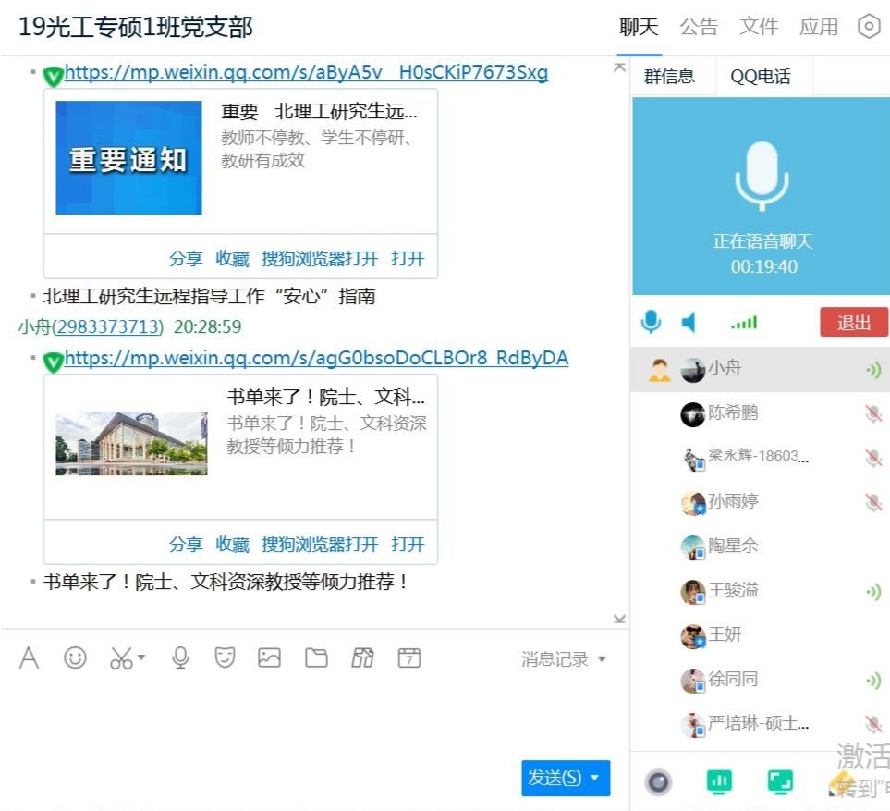Open the font style 'A' icon
Screen dimensions: 890x811
(x=30, y=657)
